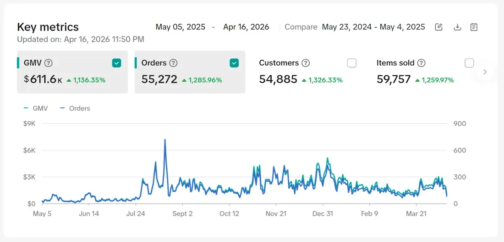
Task: Click the 54,885 customers value
Action: tap(278, 79)
